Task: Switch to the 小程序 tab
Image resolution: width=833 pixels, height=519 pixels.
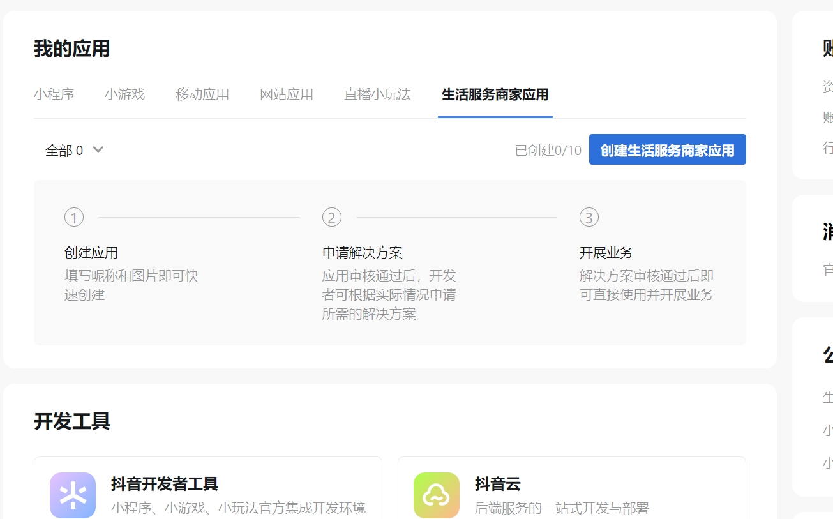Action: point(54,94)
